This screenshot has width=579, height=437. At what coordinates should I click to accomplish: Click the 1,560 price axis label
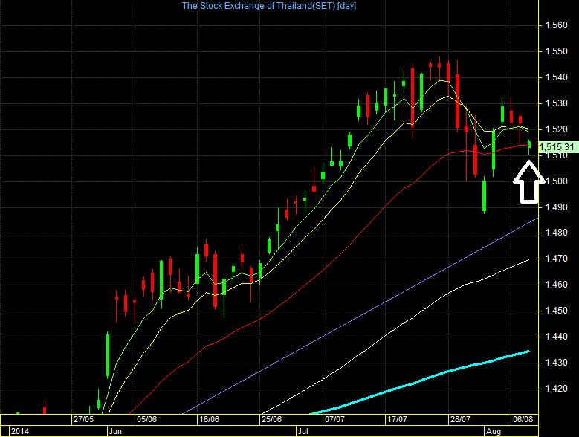pyautogui.click(x=557, y=25)
